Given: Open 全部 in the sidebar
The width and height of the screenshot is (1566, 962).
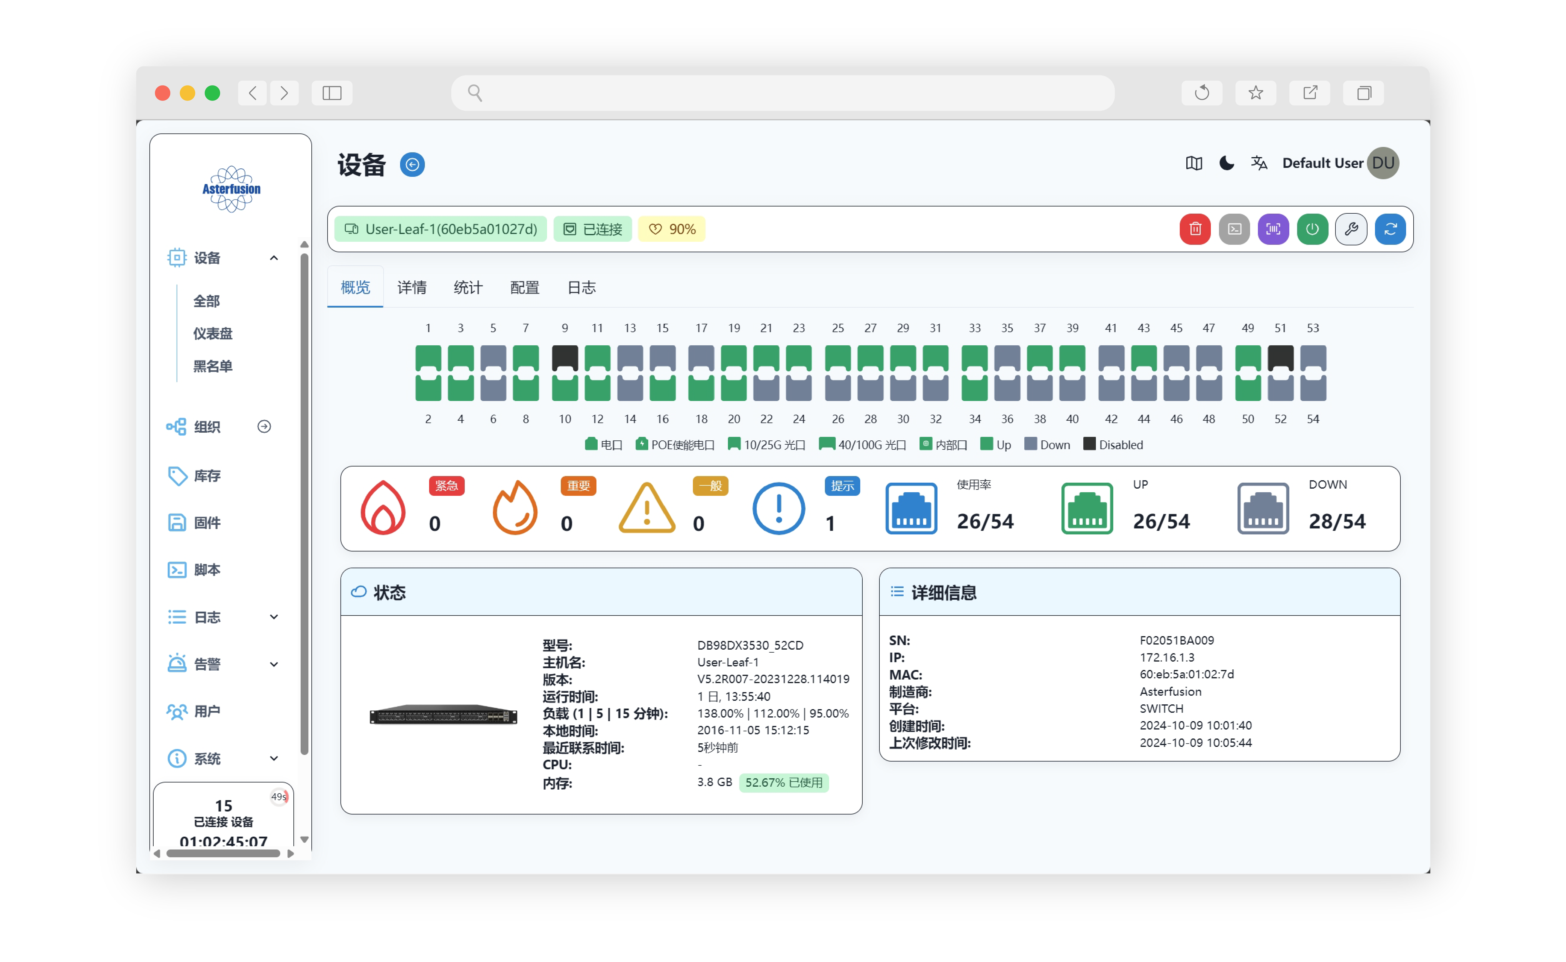Looking at the screenshot, I should coord(207,302).
